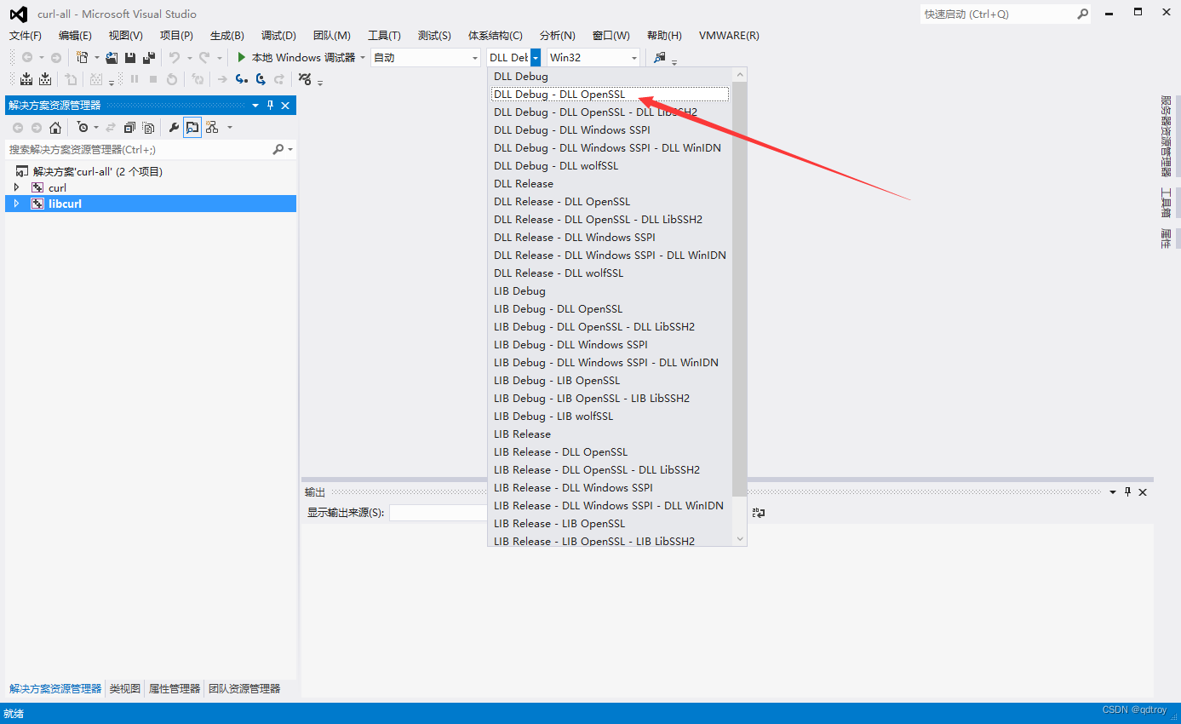
Task: Select 'LIB Release' in configuration list
Action: point(610,434)
